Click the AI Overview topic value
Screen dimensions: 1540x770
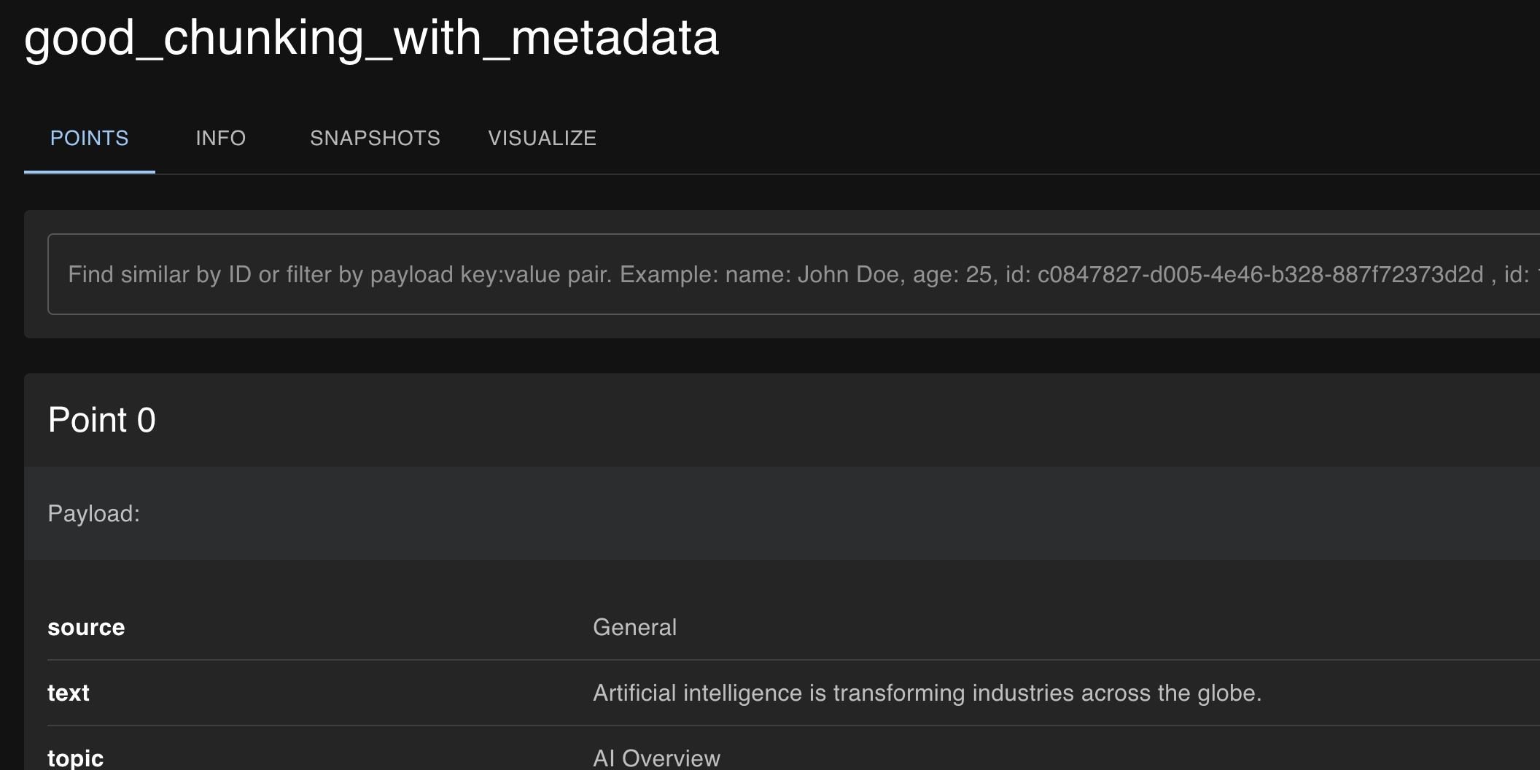click(656, 758)
